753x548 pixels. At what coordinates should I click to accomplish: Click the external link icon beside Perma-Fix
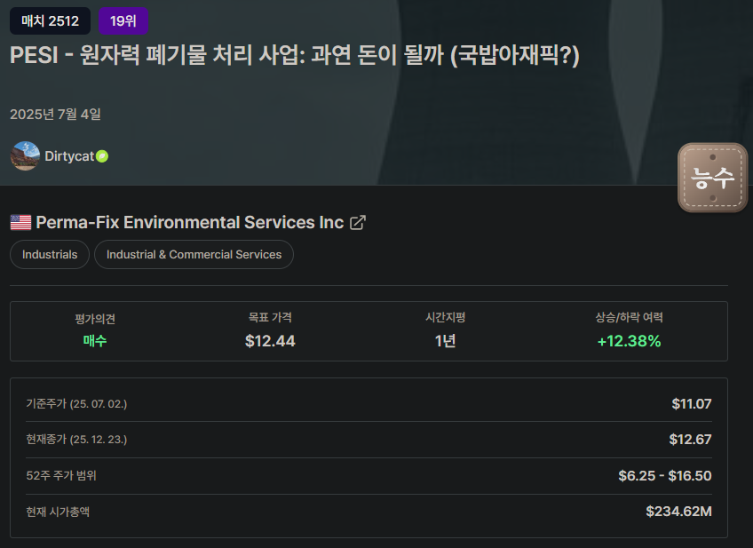(x=358, y=223)
